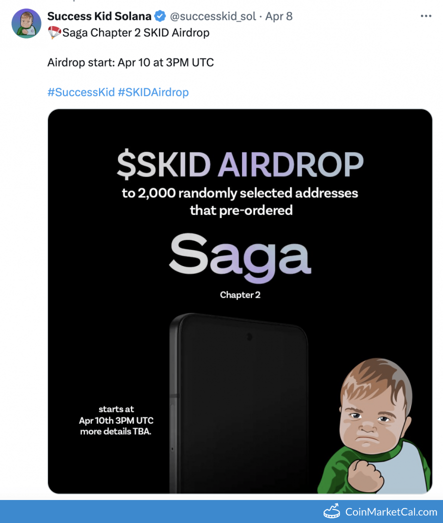
Task: Click the CoinMarketCal calendar logo icon
Action: [330, 511]
